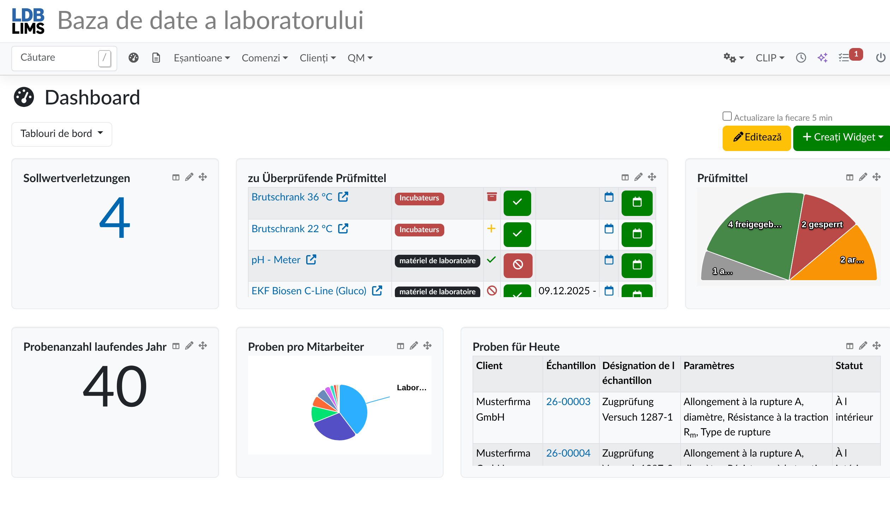Edit the Sollwertverletzungen widget with pencil icon
Screen dimensions: 890x506
click(x=189, y=177)
